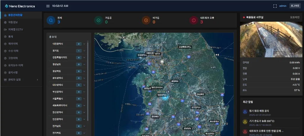Select 전라남도 in the region list

pos(68,126)
